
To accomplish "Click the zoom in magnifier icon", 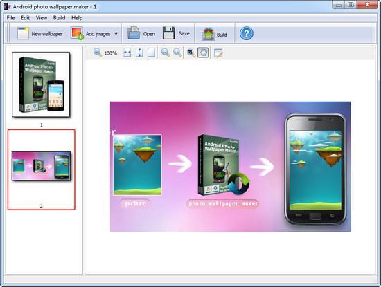I will click(177, 53).
